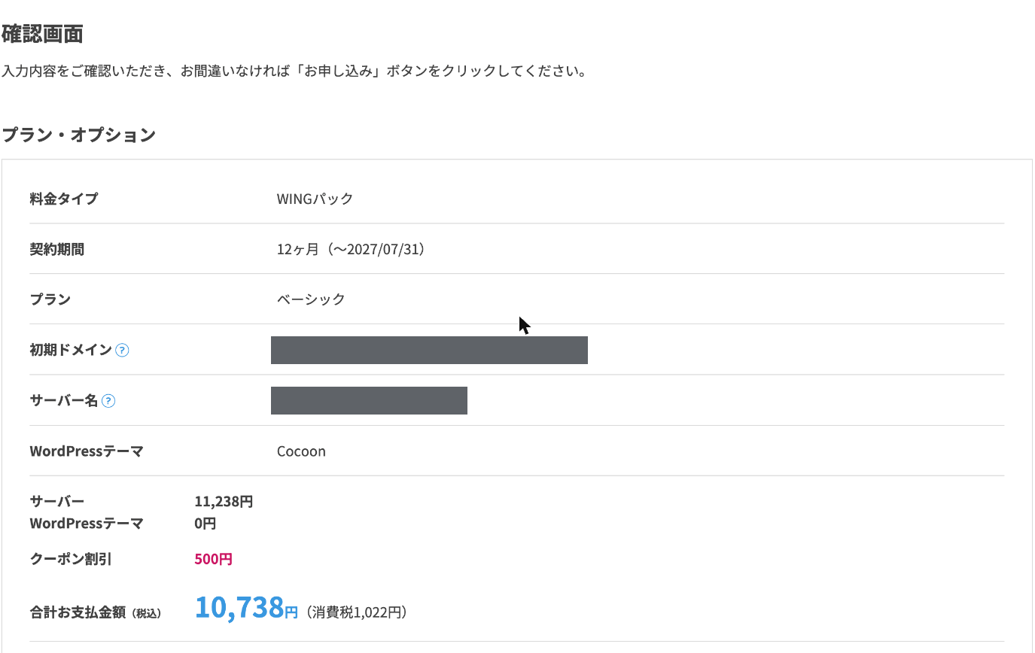
Task: Click the 12ヶ月（〜2027/07/31） contract value
Action: pos(351,249)
